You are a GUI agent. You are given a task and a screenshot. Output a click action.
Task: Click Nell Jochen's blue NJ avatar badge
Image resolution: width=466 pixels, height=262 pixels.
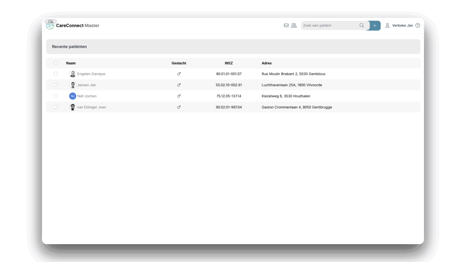[x=72, y=96]
